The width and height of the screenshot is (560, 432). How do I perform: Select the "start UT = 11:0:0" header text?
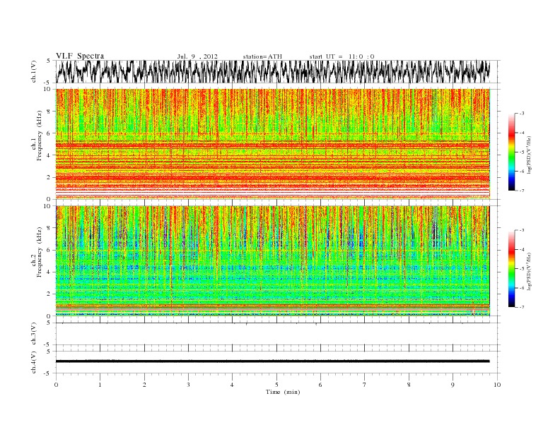[x=342, y=56]
